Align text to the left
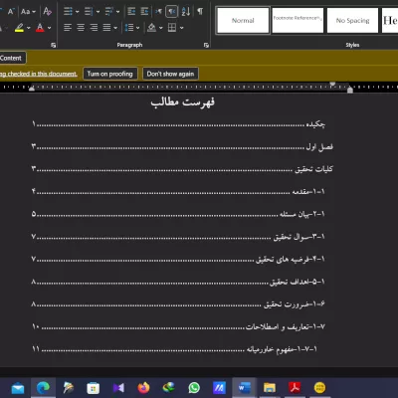This screenshot has width=398, height=398. (x=68, y=28)
